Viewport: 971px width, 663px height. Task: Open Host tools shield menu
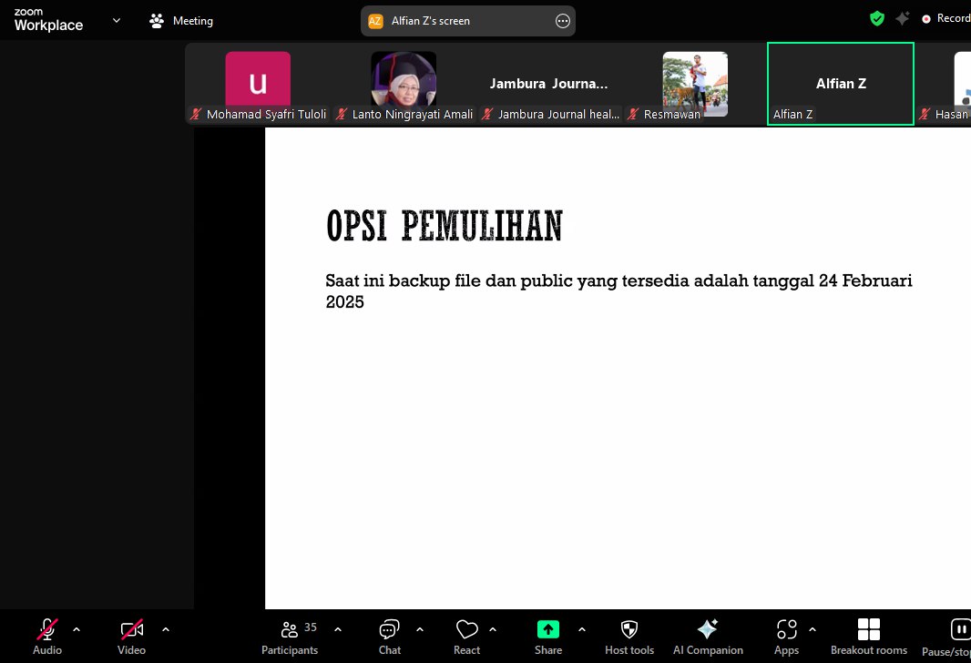click(x=629, y=637)
